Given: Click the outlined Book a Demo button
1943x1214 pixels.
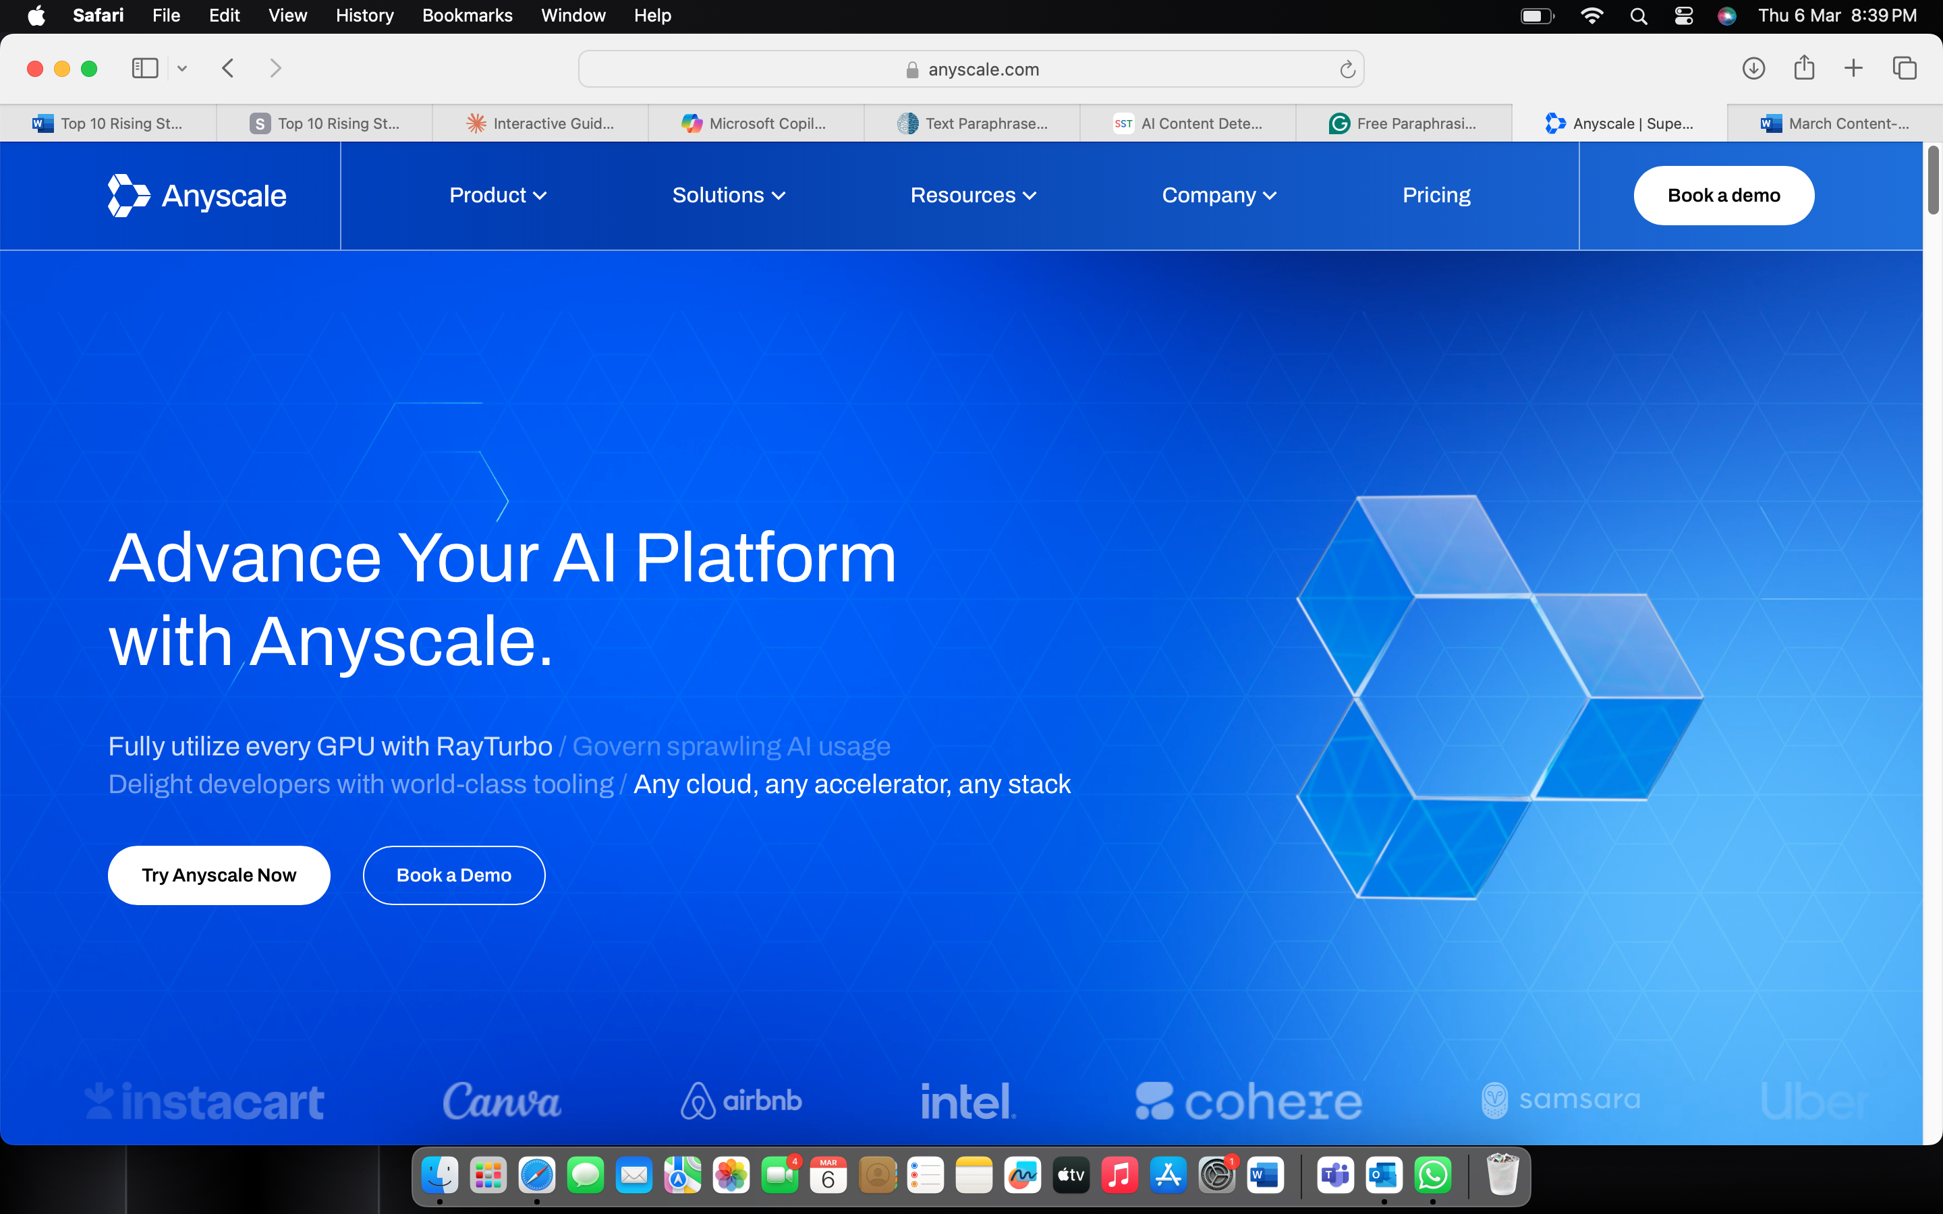Looking at the screenshot, I should tap(453, 875).
